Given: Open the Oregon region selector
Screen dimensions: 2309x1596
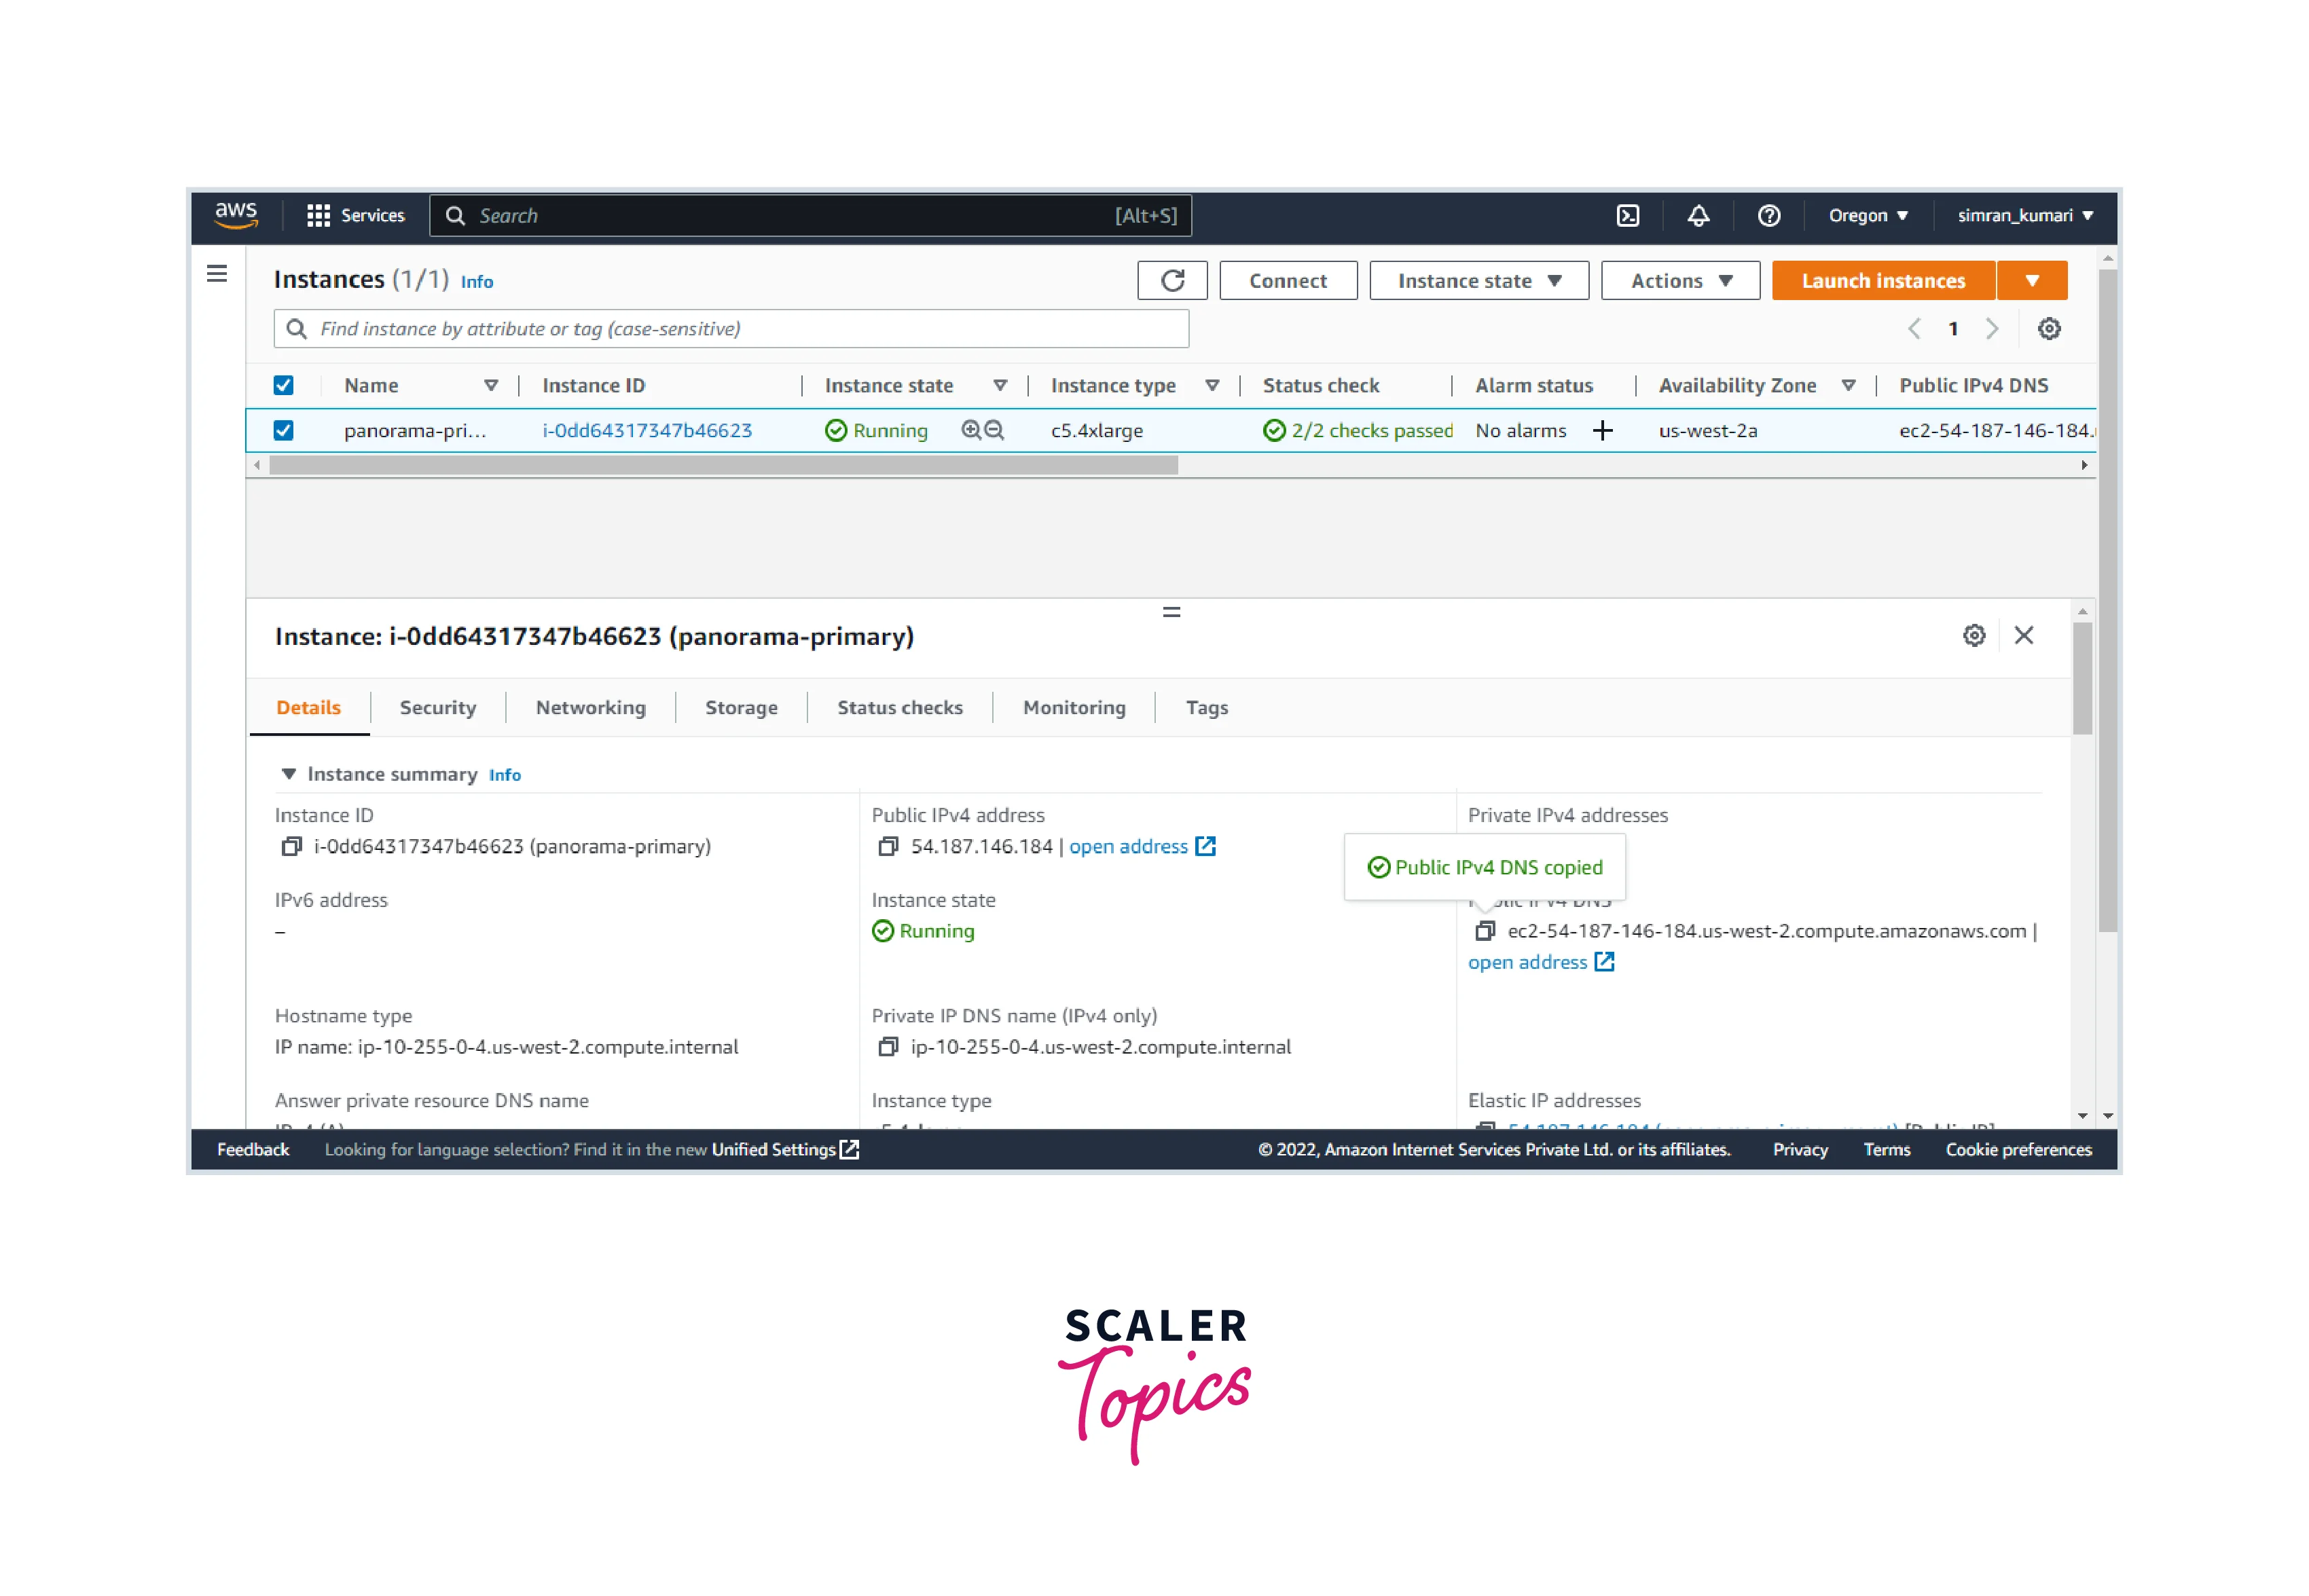Looking at the screenshot, I should (x=1868, y=216).
